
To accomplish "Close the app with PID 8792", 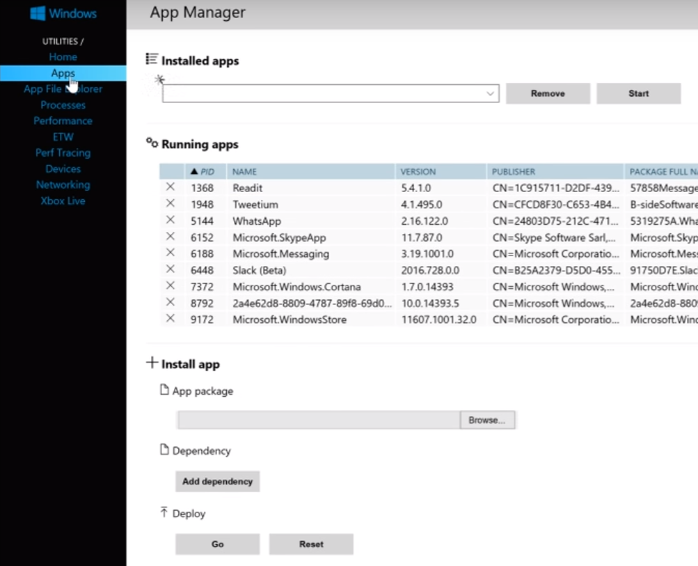I will (x=170, y=302).
